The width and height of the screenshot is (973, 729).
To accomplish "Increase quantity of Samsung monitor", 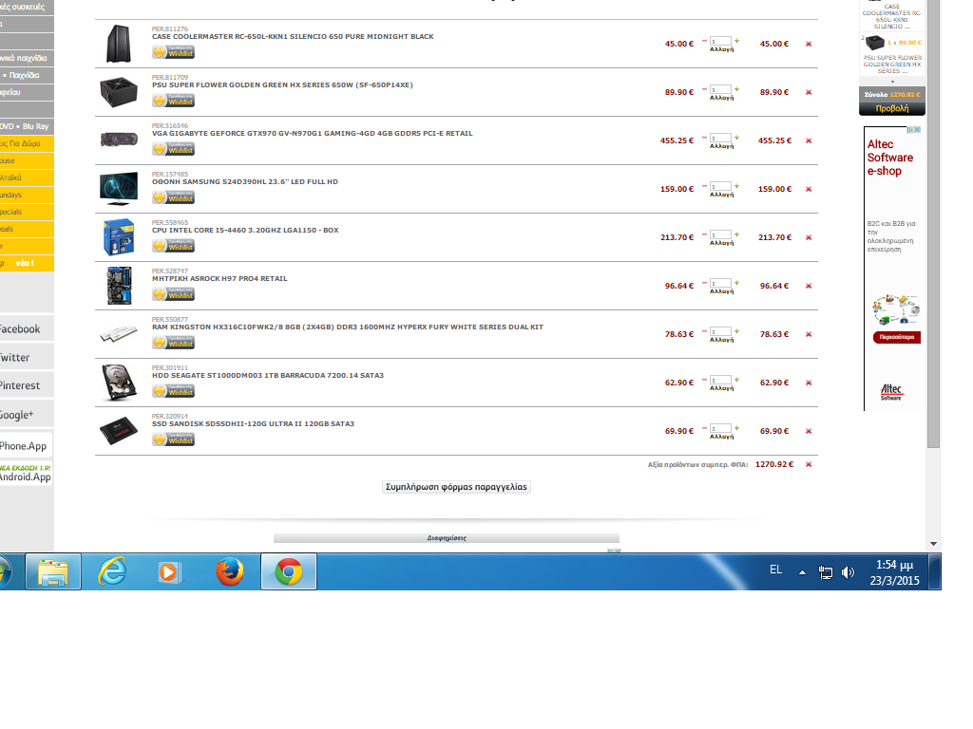I will (x=737, y=185).
